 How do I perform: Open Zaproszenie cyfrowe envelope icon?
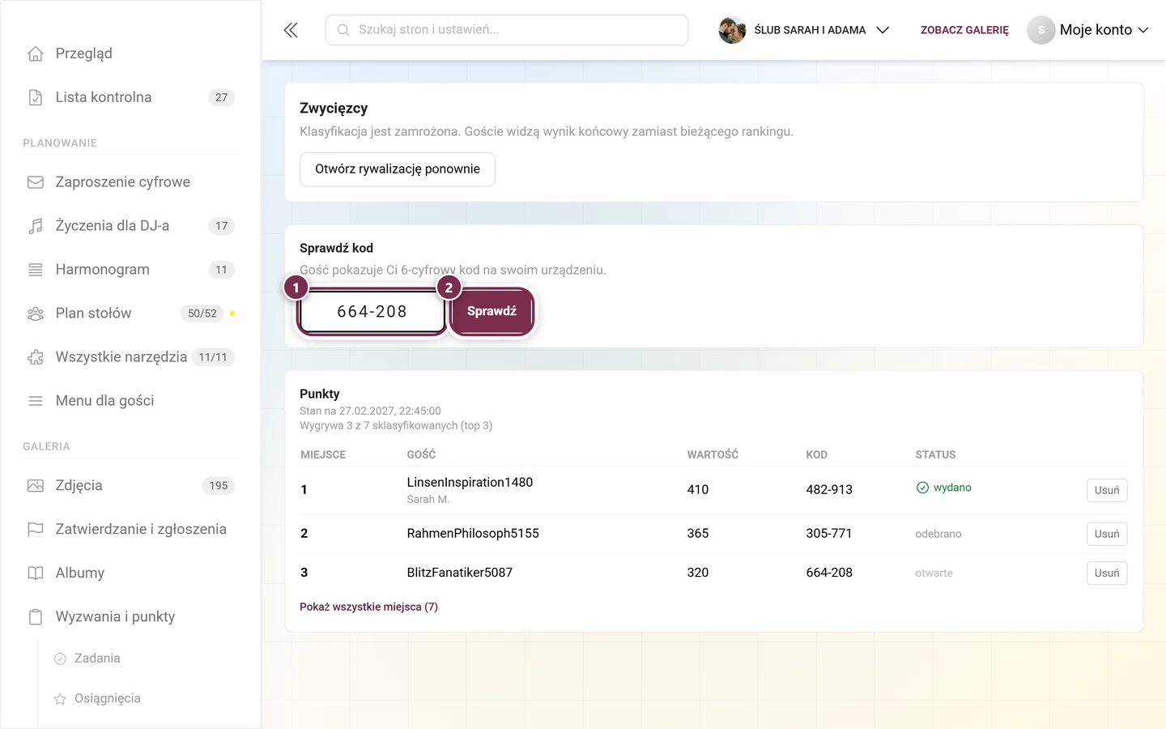pyautogui.click(x=36, y=182)
